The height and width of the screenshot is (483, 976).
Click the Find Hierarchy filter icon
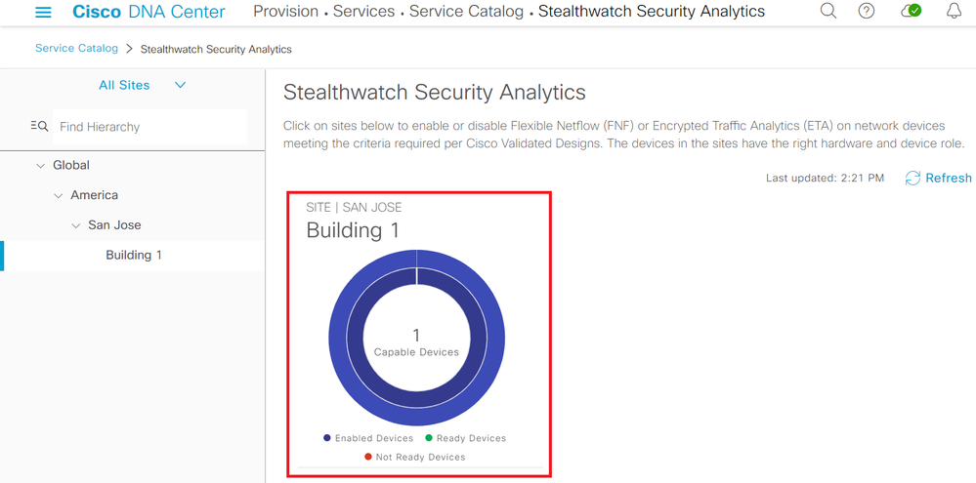[x=39, y=126]
